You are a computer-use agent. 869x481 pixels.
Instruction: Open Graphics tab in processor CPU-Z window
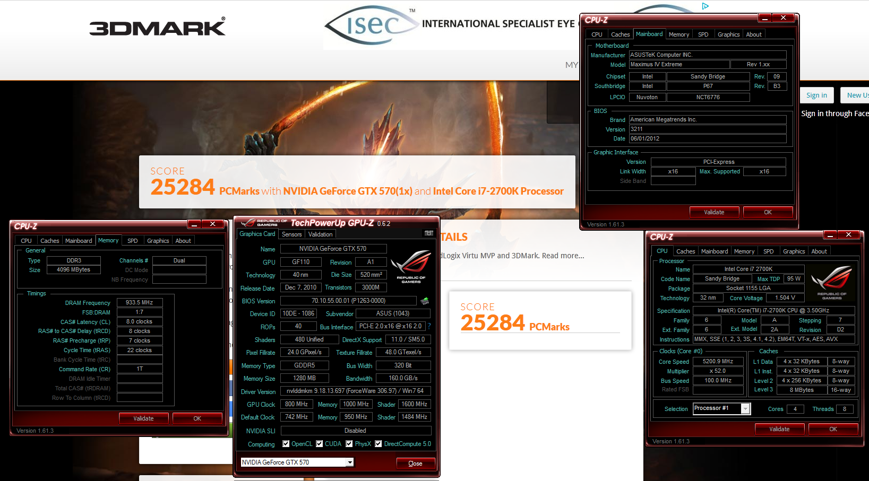(x=794, y=251)
